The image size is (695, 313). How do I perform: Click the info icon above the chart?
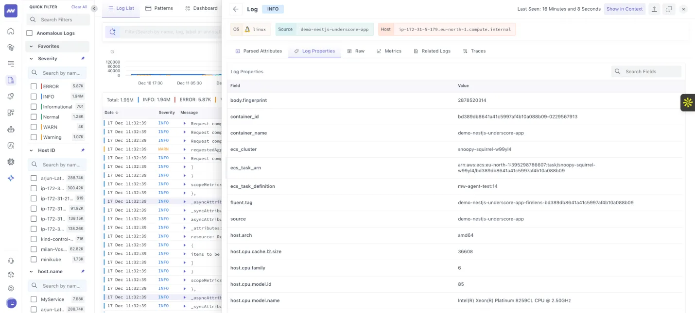coord(112,51)
